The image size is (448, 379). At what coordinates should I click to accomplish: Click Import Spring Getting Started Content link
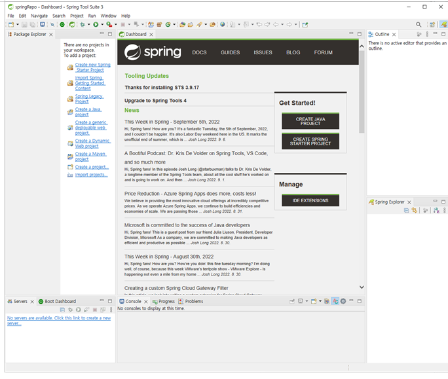[90, 83]
